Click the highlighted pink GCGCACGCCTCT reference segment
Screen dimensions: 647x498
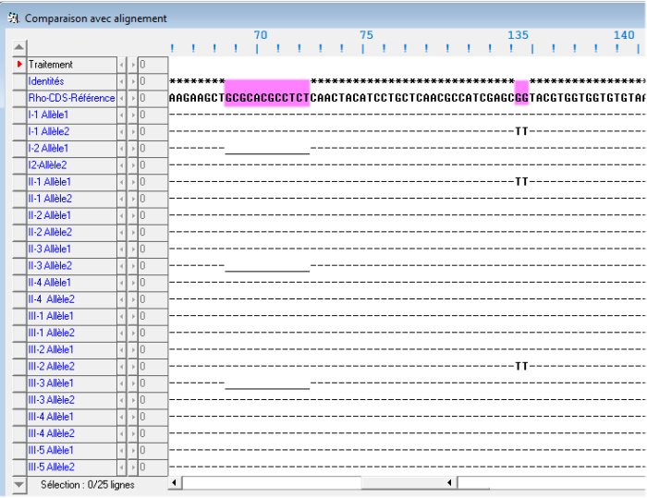click(x=267, y=98)
